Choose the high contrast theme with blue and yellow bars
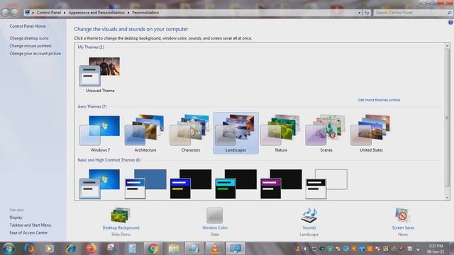 point(191,184)
